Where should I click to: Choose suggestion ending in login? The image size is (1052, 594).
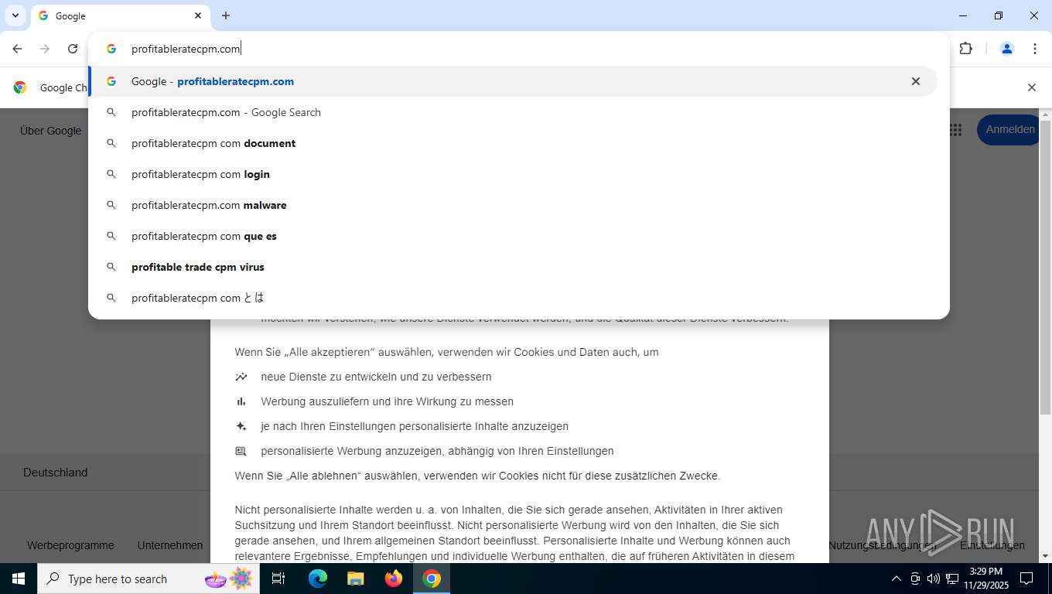(x=513, y=174)
